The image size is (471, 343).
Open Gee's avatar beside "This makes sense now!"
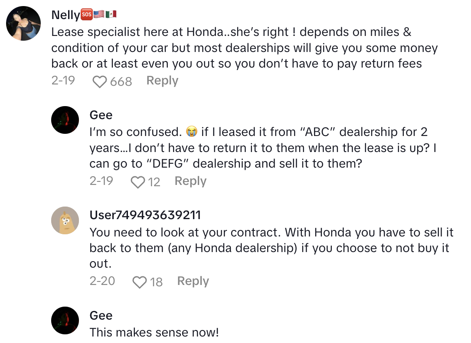pos(65,320)
